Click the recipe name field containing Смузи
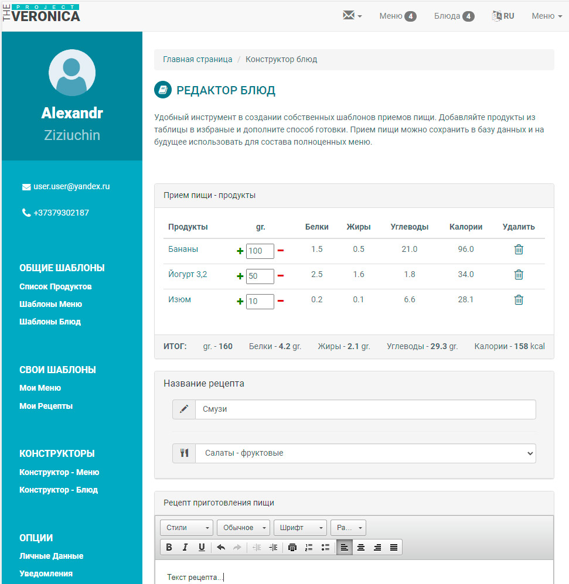 pos(365,409)
